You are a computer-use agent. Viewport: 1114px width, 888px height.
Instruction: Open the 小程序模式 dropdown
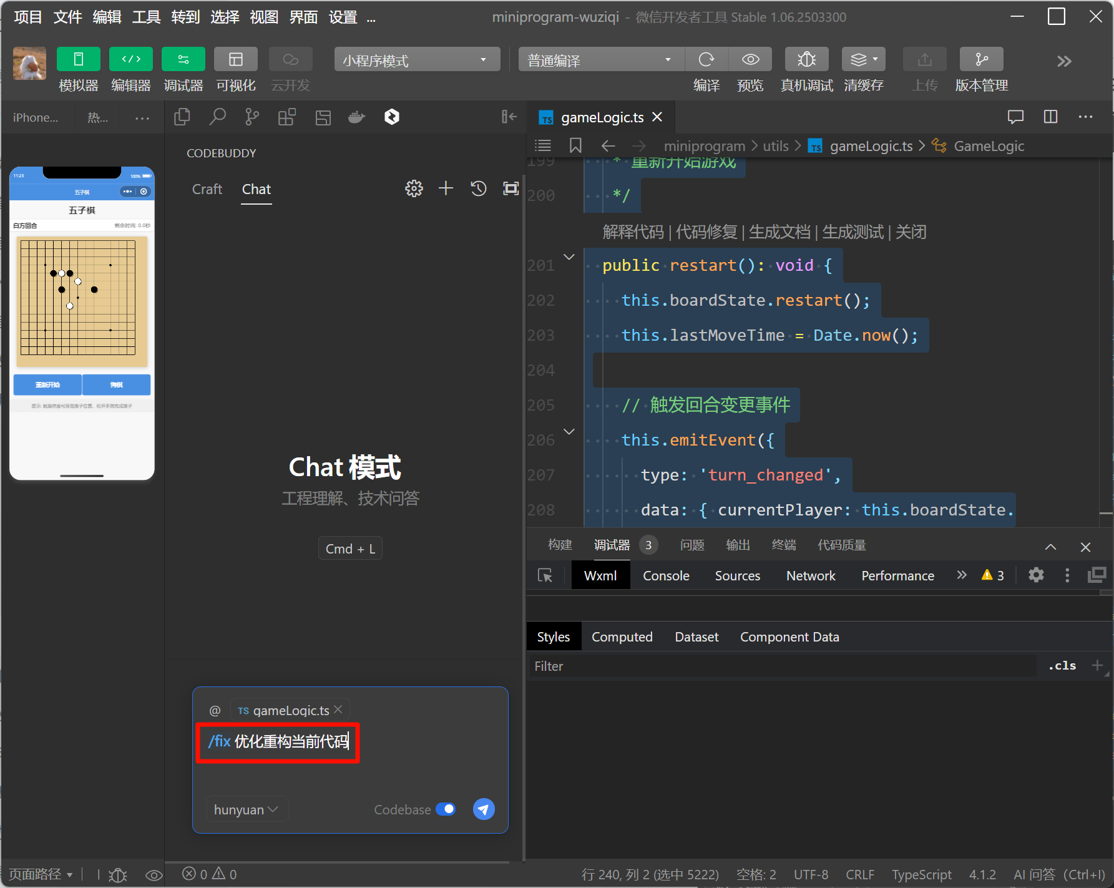417,60
